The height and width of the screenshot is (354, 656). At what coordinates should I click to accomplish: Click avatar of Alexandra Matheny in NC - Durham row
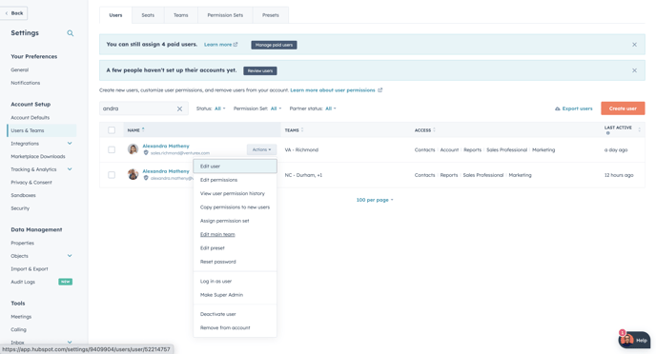pos(133,174)
